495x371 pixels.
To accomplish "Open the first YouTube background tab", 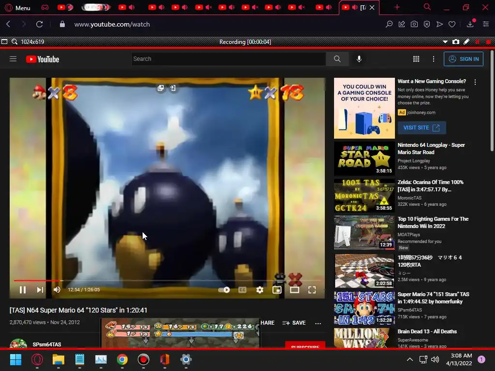I will [x=65, y=7].
